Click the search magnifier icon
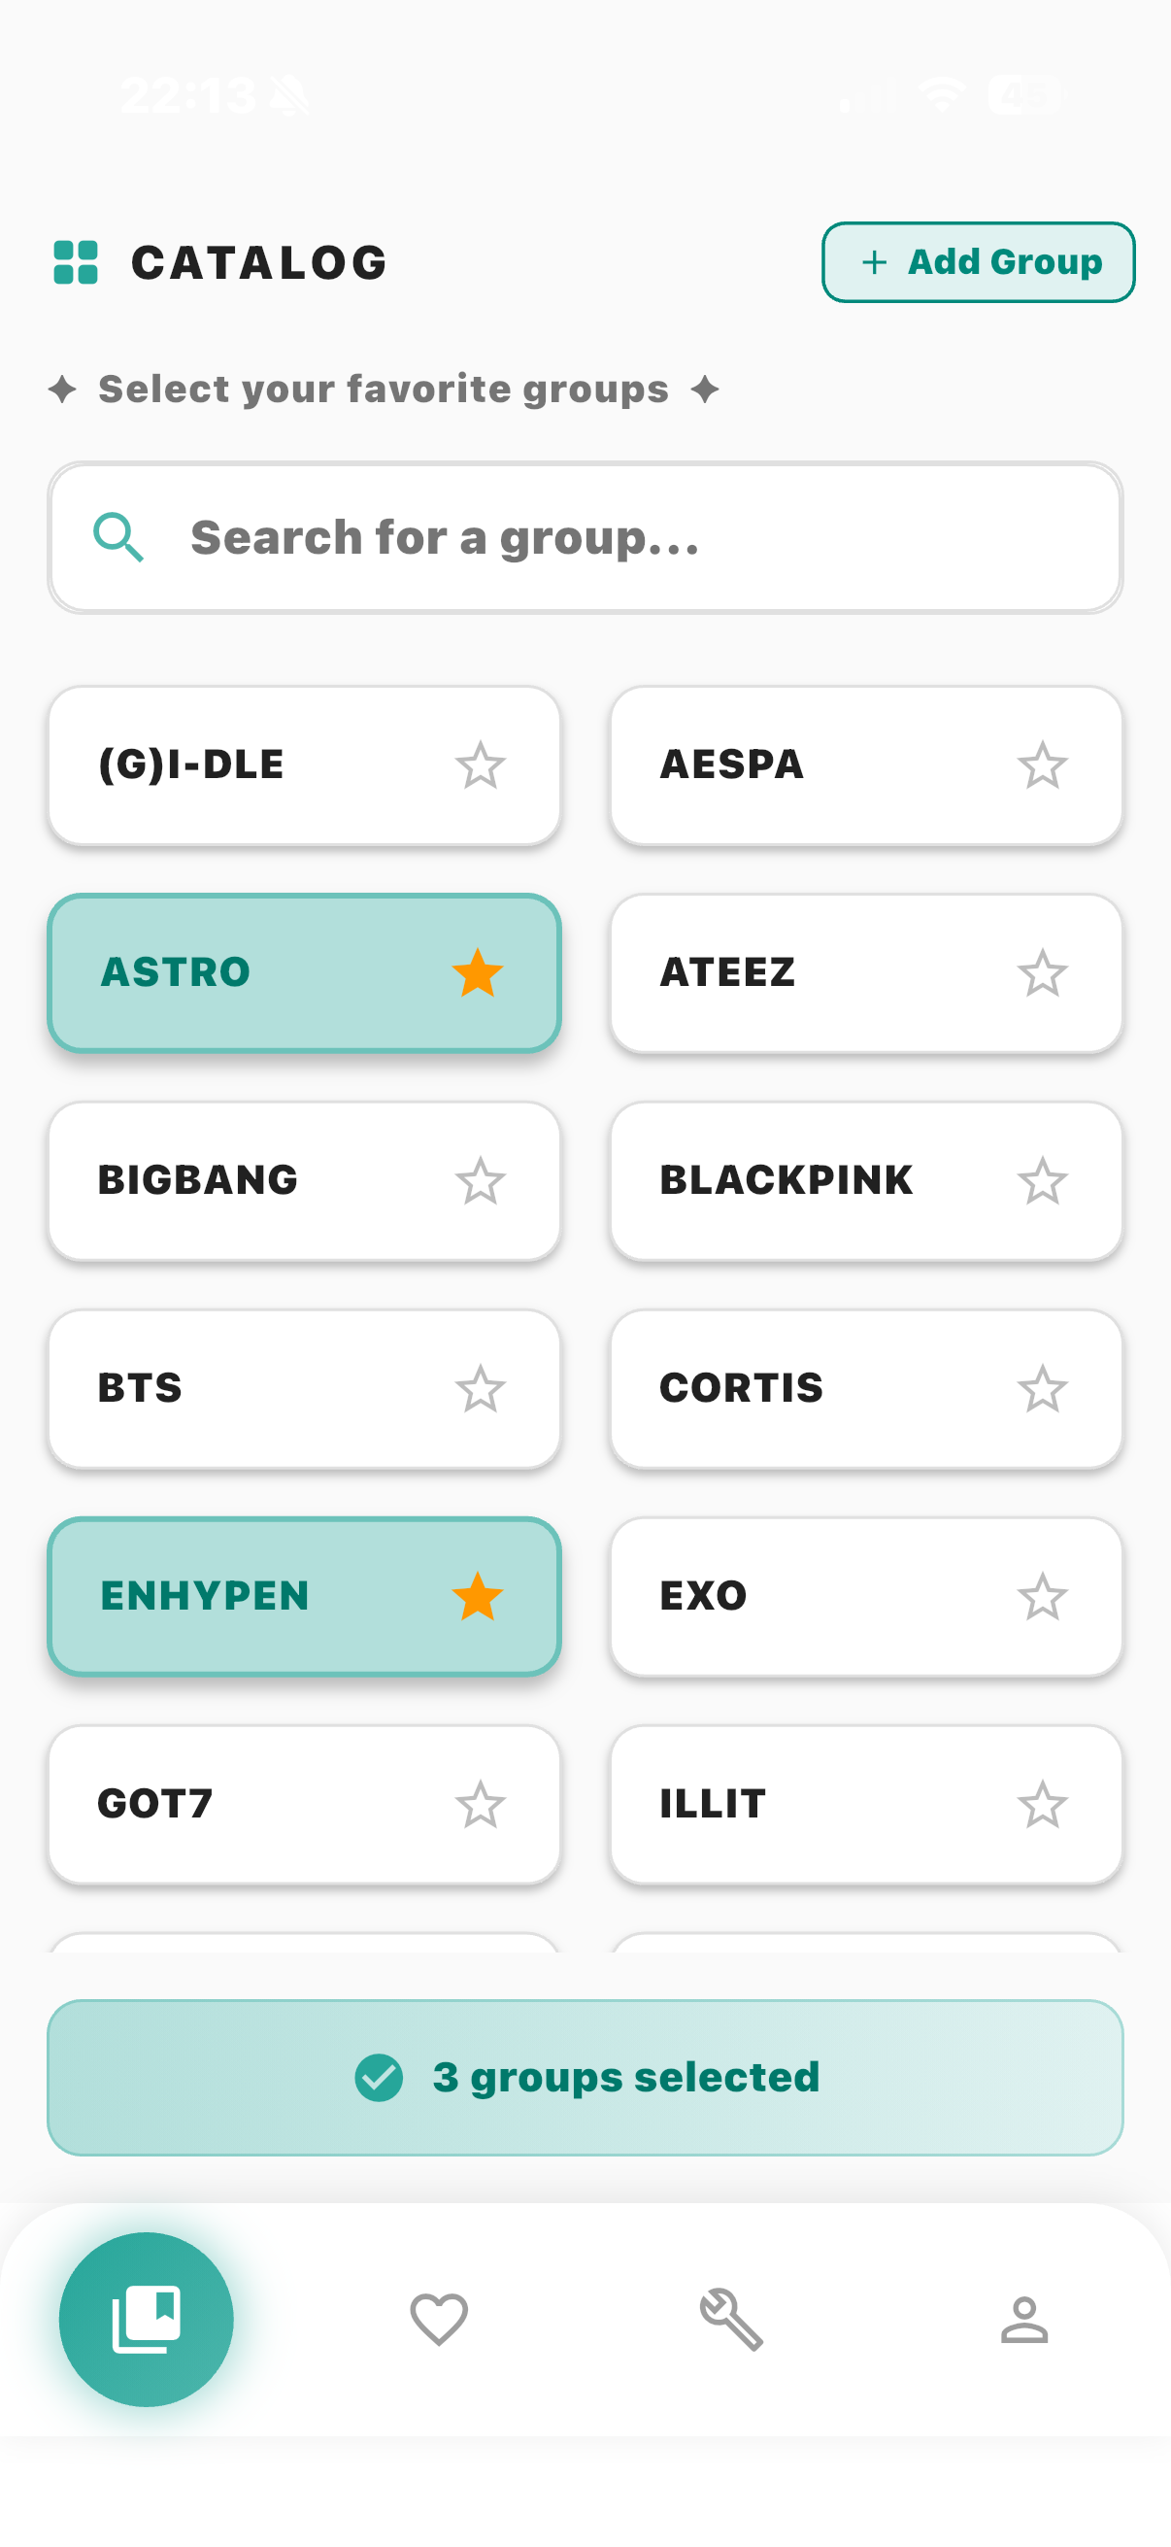 pos(118,538)
